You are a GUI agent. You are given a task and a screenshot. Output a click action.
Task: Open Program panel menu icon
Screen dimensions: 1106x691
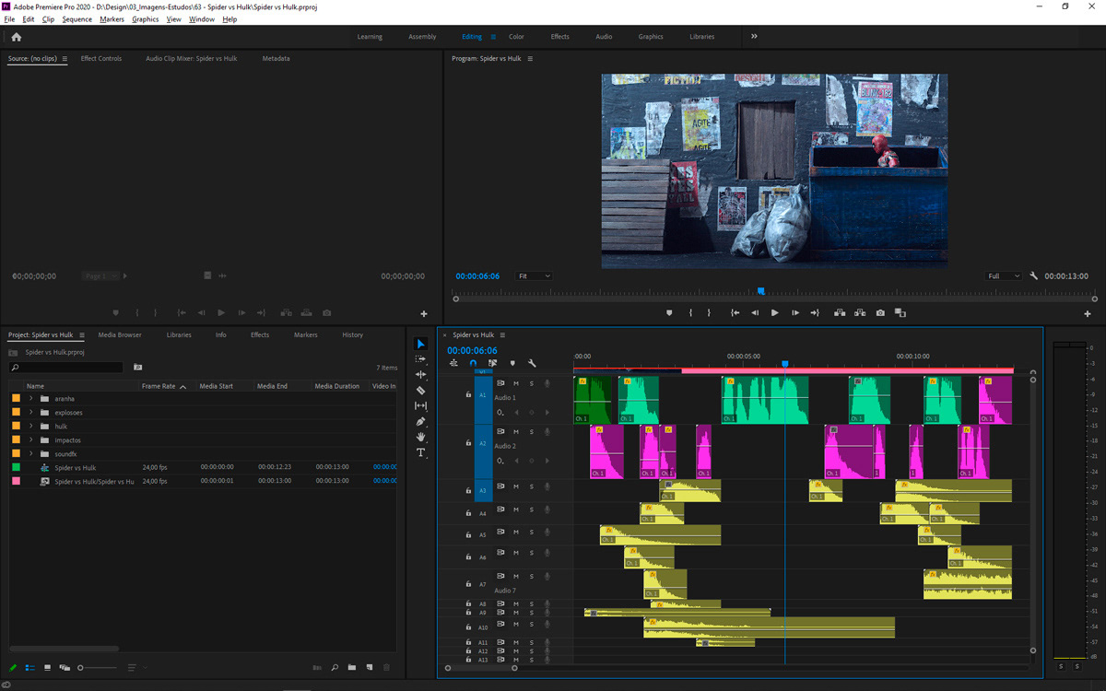click(530, 59)
